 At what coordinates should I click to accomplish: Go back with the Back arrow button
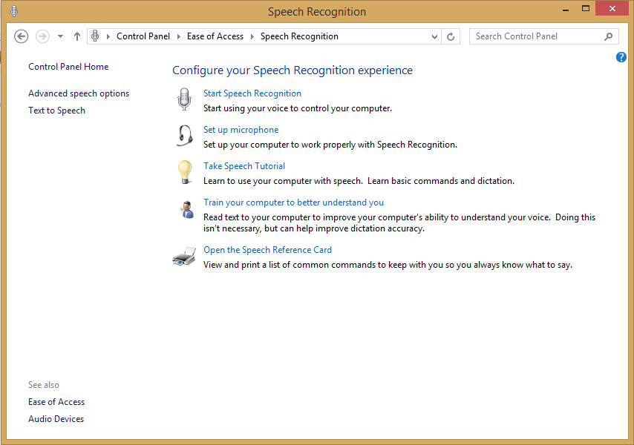tap(21, 36)
